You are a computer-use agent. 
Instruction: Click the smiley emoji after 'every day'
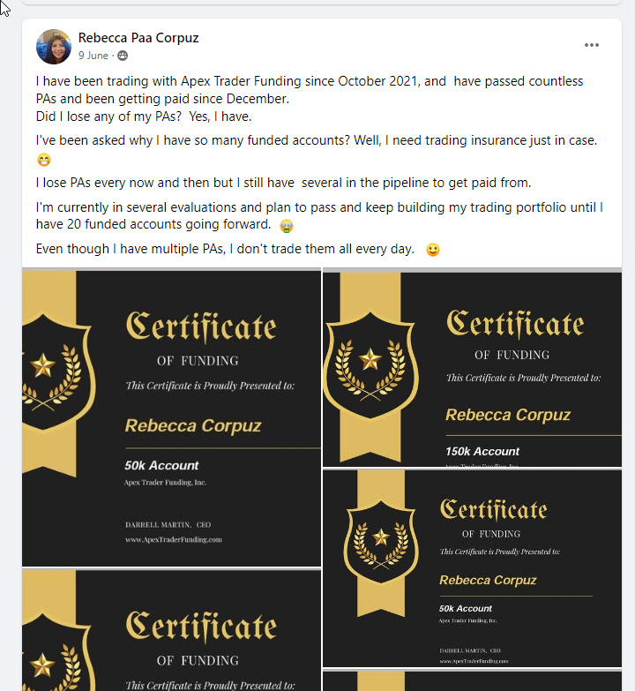(x=432, y=250)
